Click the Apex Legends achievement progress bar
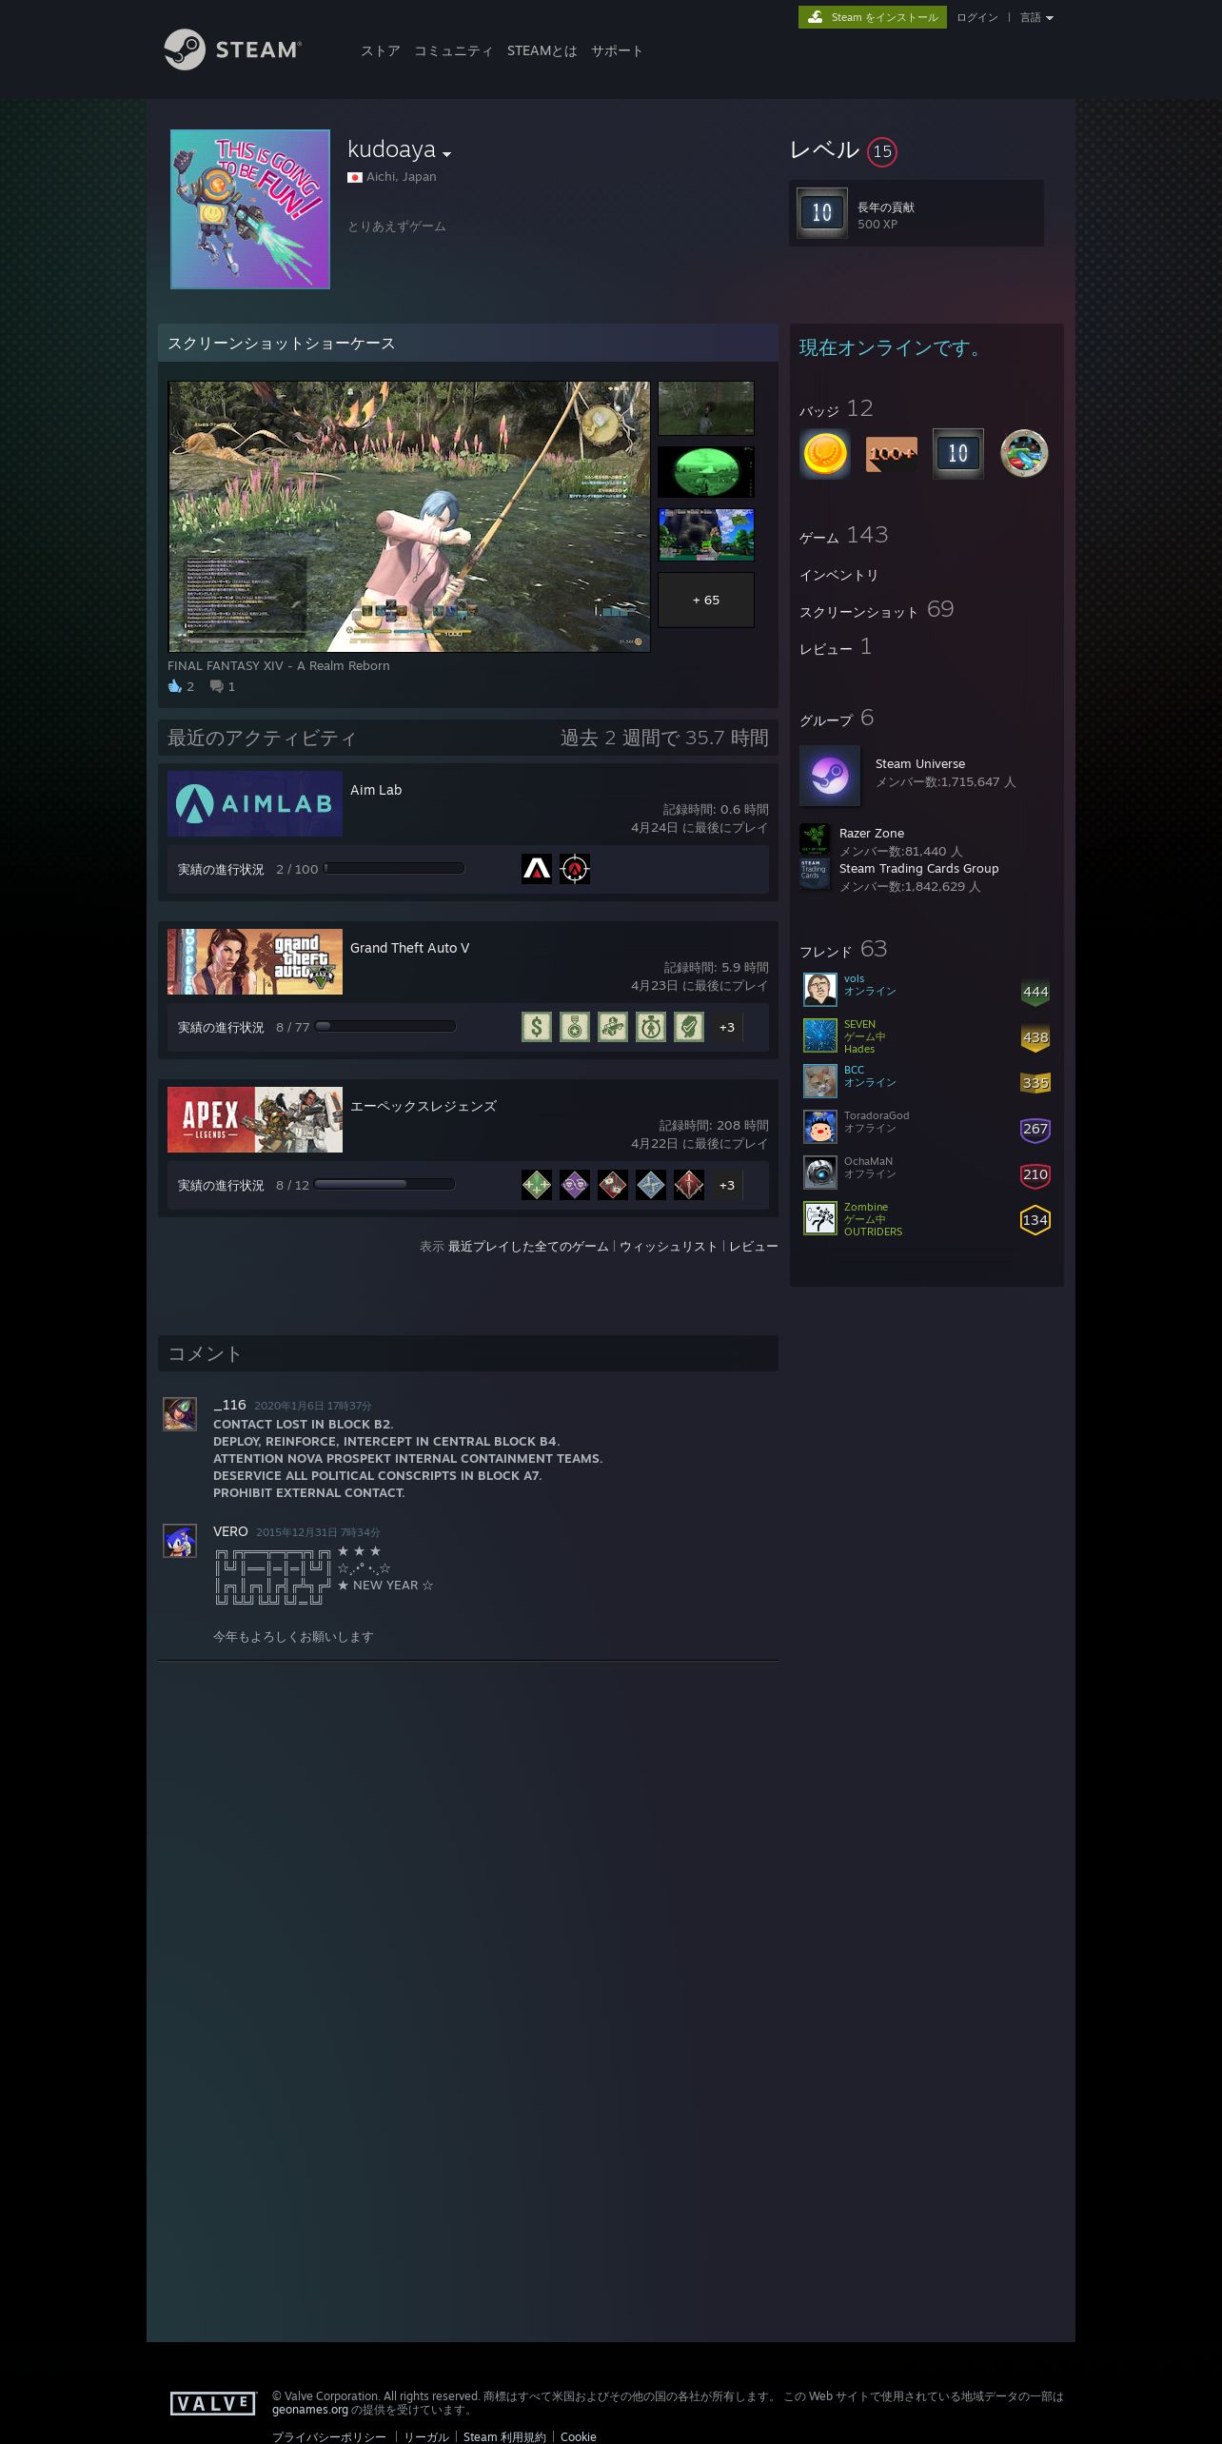Screen dimensions: 1222x2444 click(x=384, y=1185)
